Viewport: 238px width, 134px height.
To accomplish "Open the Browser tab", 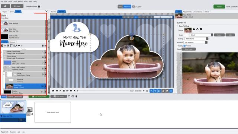I will pyautogui.click(x=54, y=12).
